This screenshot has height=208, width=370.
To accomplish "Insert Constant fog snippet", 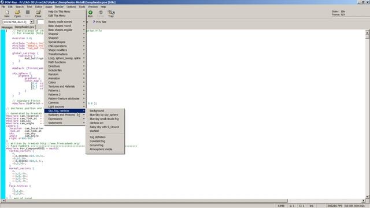I will (x=105, y=141).
